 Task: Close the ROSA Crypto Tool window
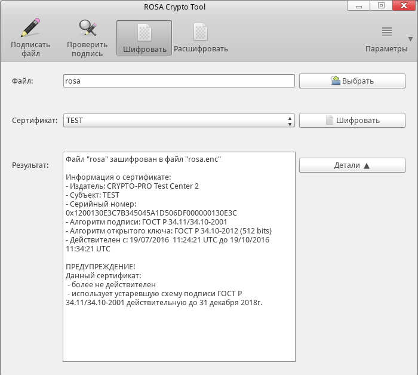404,5
